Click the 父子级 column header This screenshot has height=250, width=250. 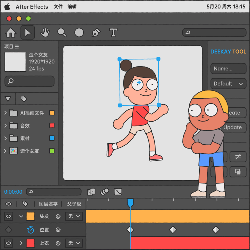[x=74, y=204]
